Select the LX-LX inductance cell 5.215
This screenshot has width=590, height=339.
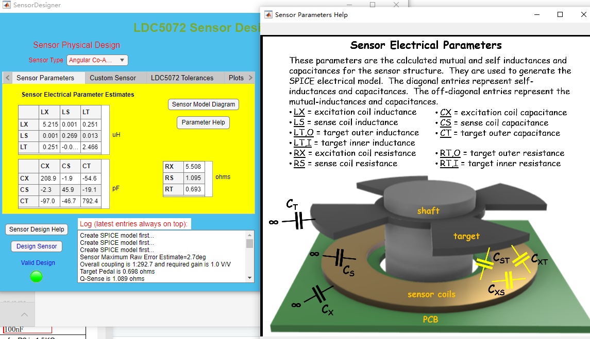pos(49,124)
